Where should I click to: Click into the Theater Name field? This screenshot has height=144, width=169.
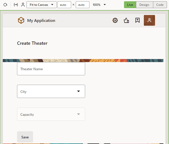(51, 69)
